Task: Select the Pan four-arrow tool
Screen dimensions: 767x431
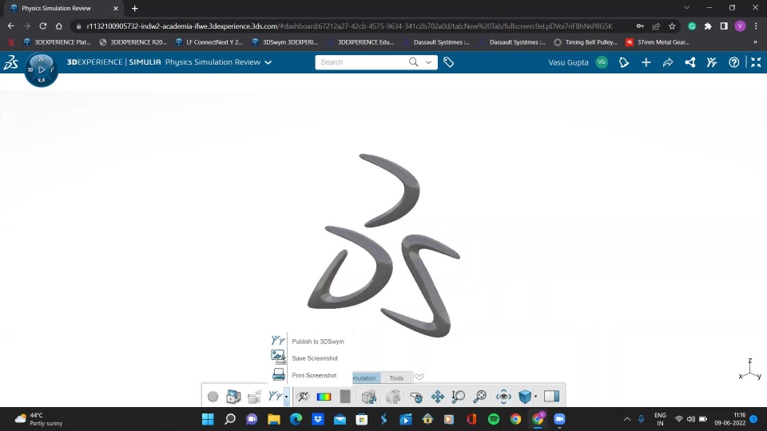Action: (x=437, y=397)
